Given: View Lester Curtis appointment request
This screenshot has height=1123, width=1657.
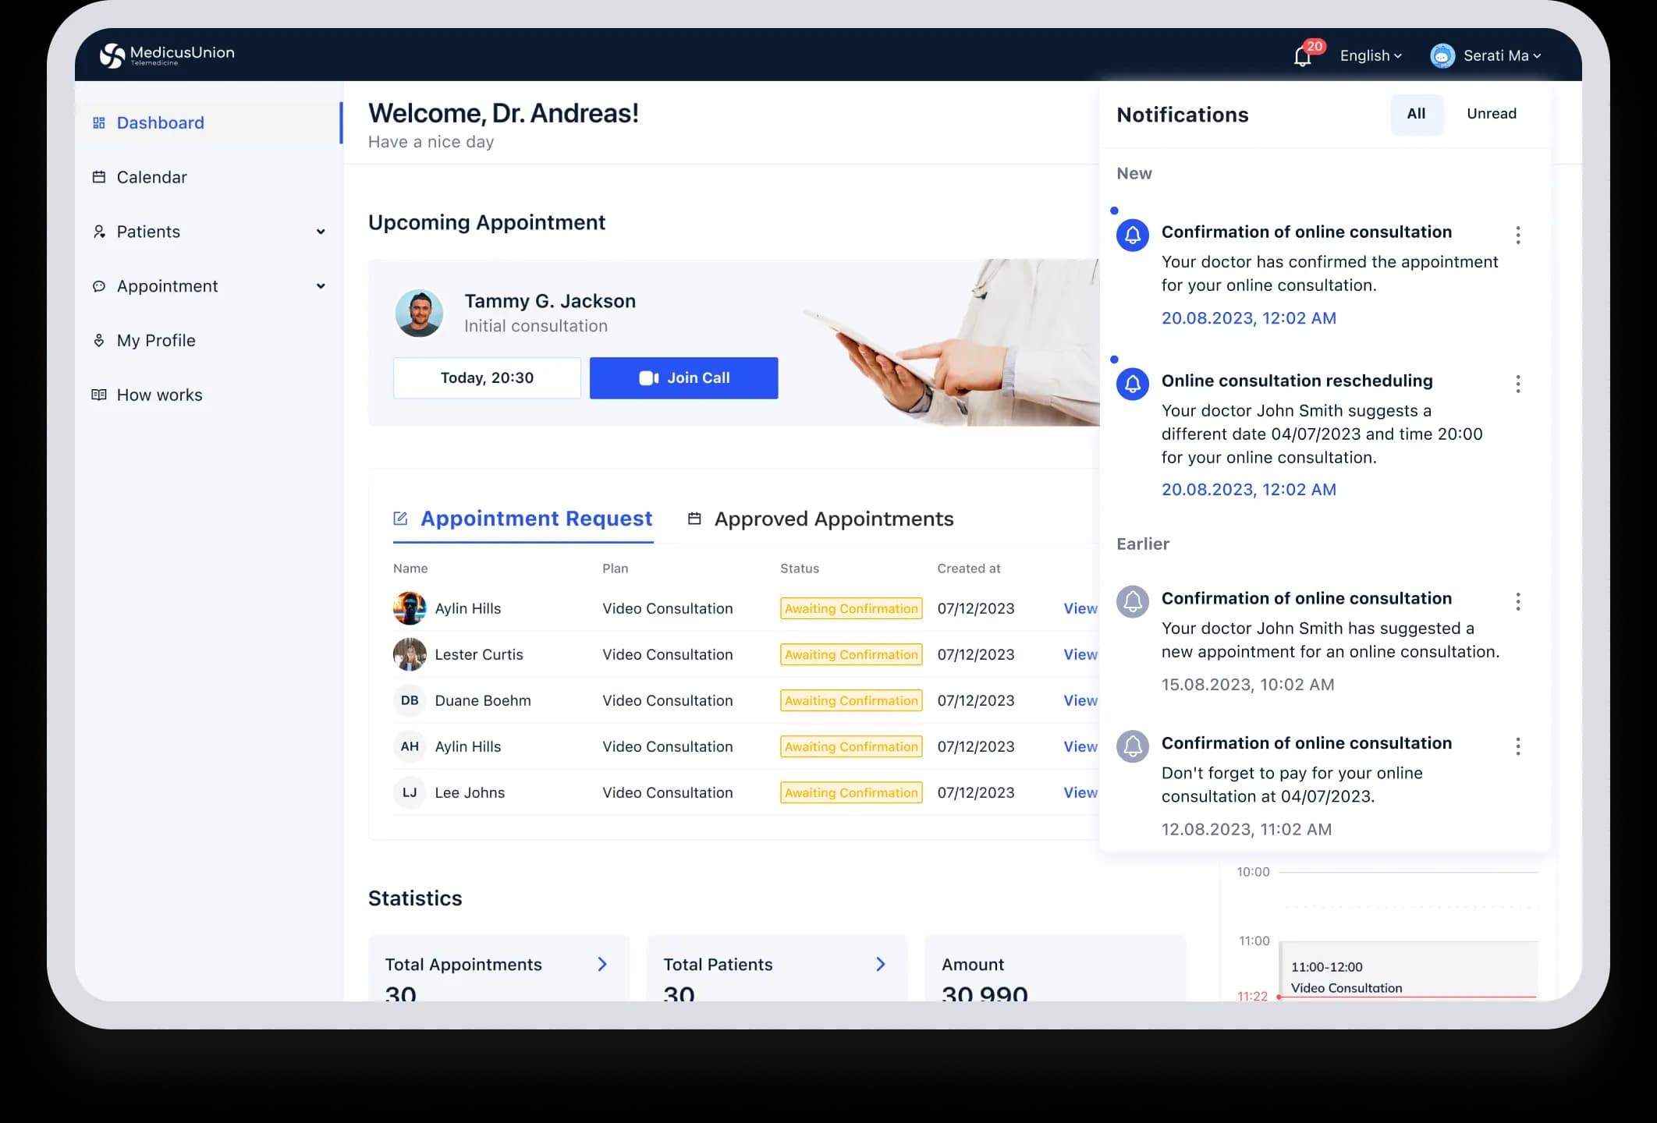Looking at the screenshot, I should (1080, 654).
